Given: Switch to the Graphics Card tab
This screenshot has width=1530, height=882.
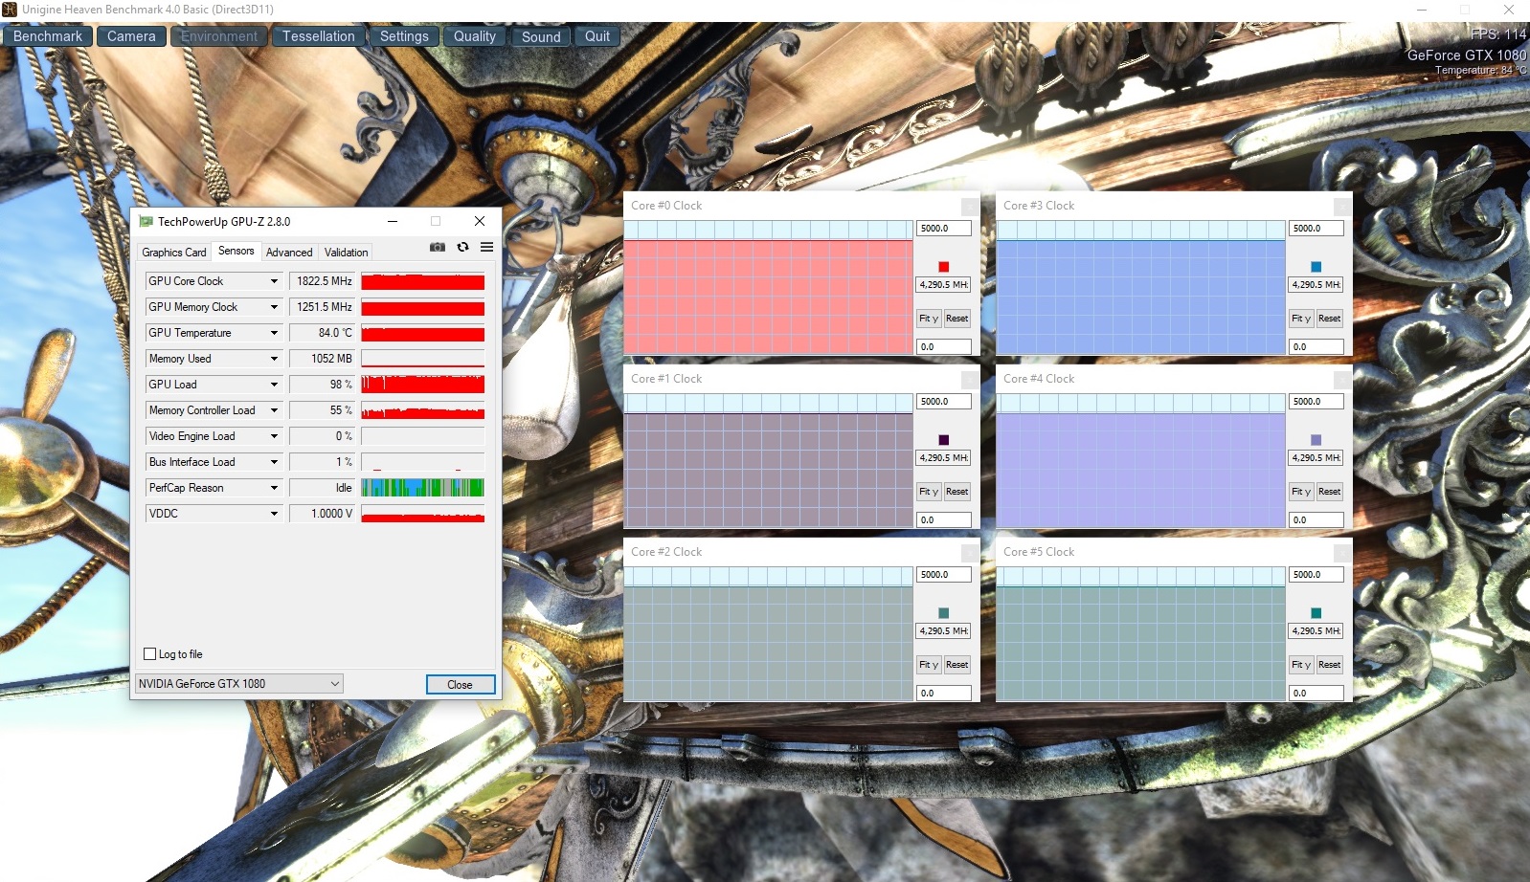Looking at the screenshot, I should pos(174,253).
